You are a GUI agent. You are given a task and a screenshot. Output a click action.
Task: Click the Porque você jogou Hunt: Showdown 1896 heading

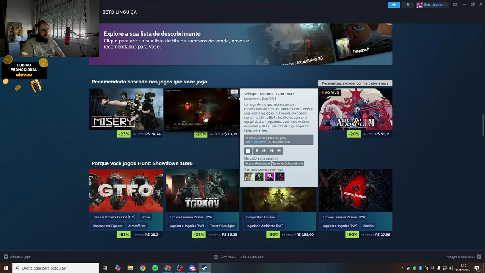click(x=142, y=163)
